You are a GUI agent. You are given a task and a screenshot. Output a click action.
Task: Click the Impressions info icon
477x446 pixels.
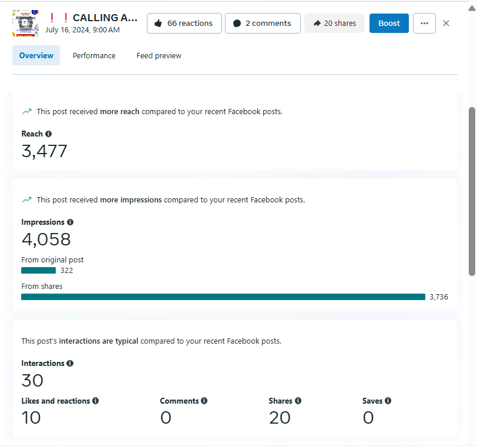[x=70, y=222]
